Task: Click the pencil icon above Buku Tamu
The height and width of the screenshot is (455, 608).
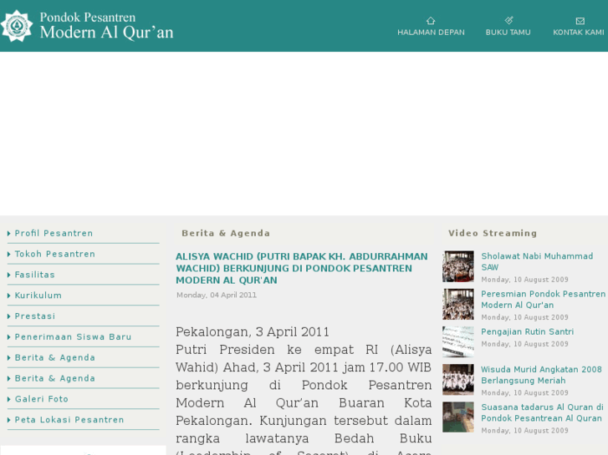Action: pyautogui.click(x=508, y=20)
